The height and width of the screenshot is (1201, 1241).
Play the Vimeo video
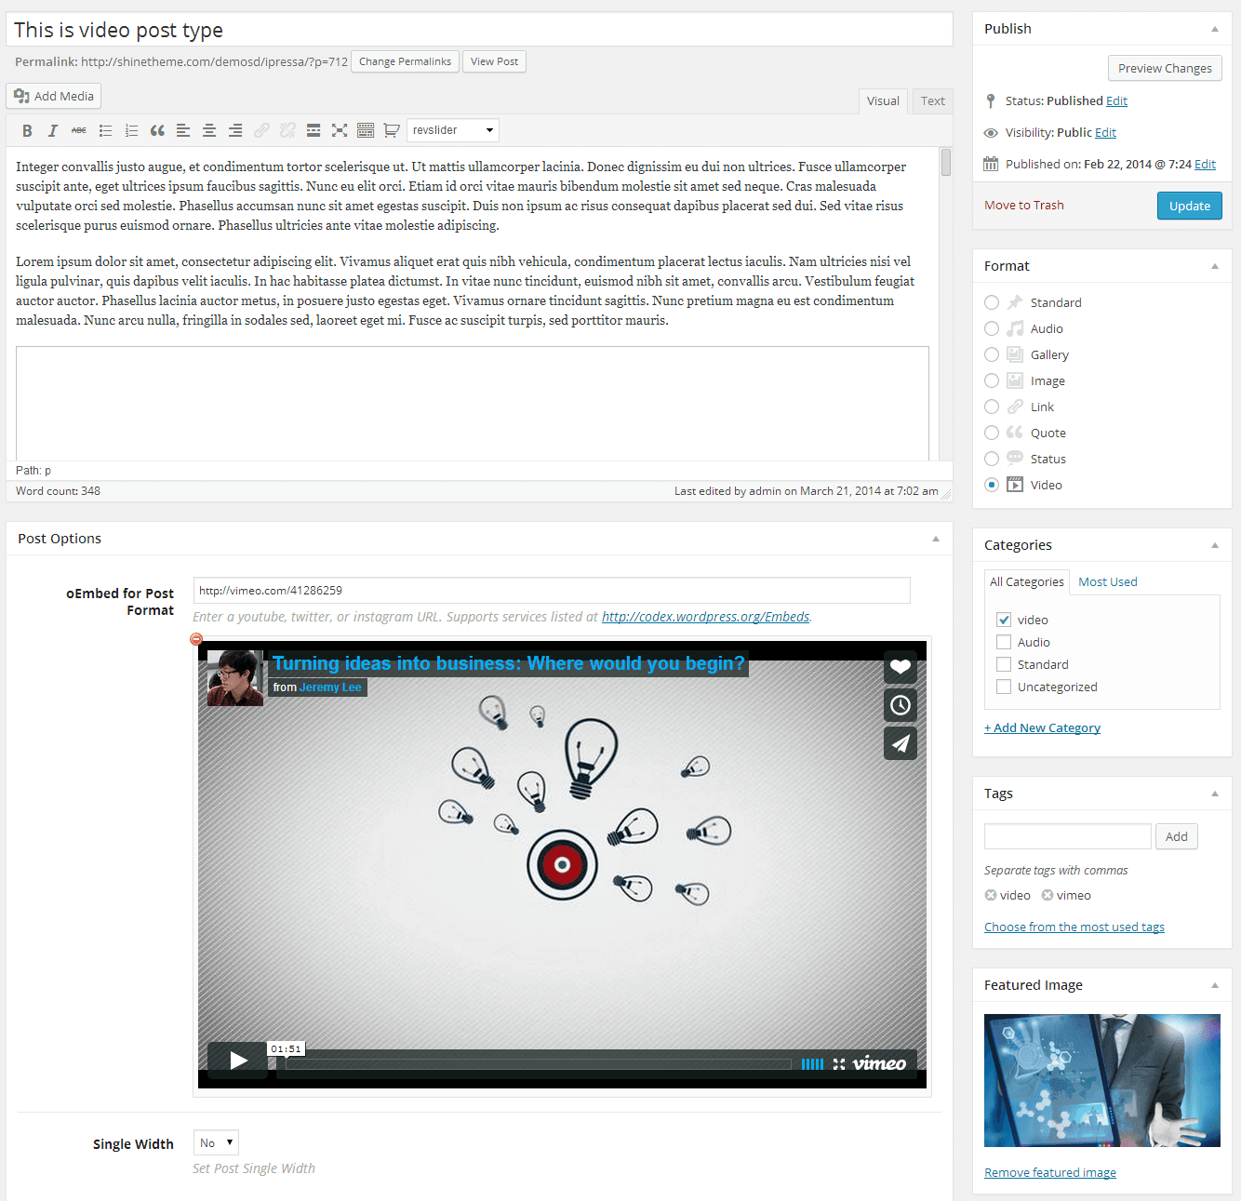point(237,1061)
